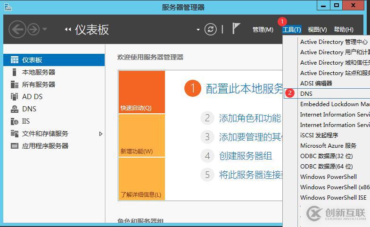
Task: Click the 文件和存储服务 icon
Action: pos(15,134)
